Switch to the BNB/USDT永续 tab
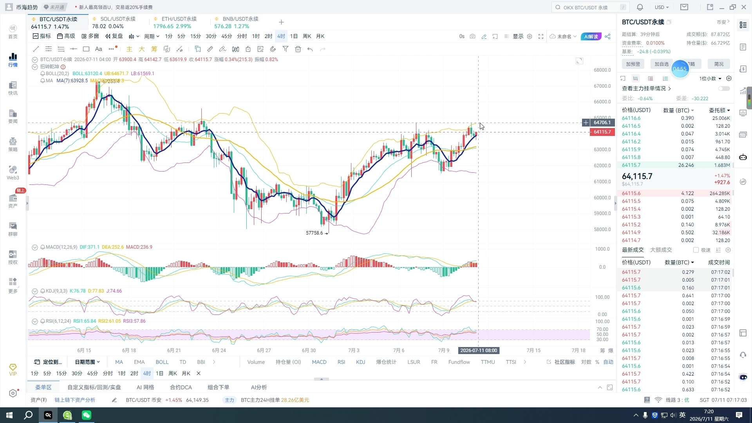The image size is (752, 423). (240, 23)
